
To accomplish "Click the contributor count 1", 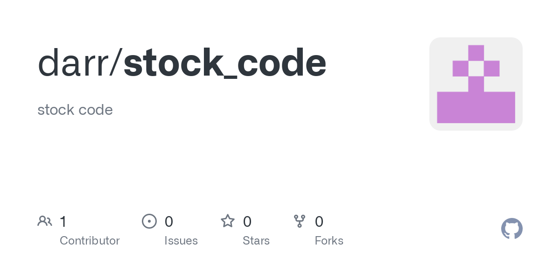I will [63, 221].
